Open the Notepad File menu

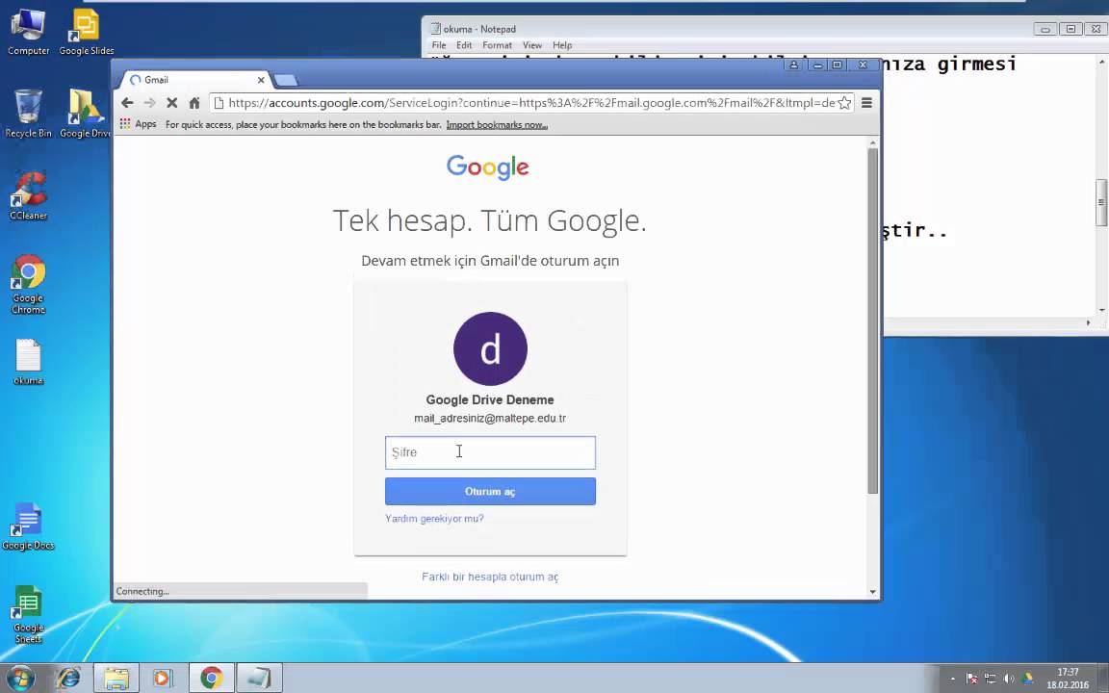(439, 45)
